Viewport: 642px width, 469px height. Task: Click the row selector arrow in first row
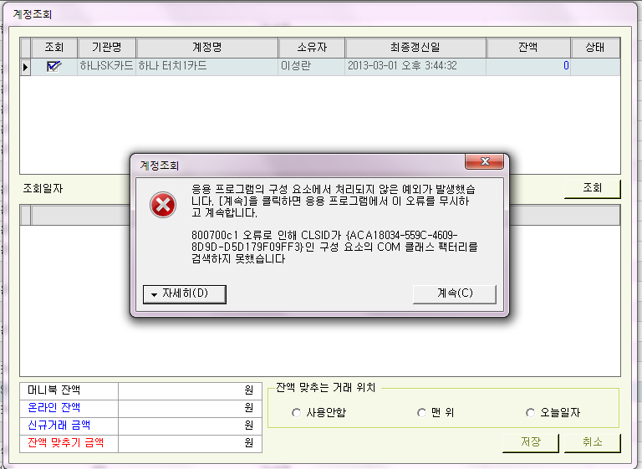(25, 66)
